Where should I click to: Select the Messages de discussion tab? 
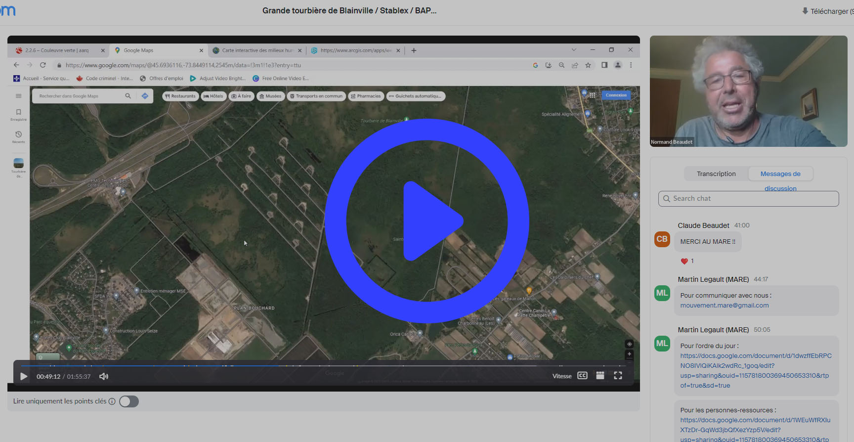[x=780, y=174]
